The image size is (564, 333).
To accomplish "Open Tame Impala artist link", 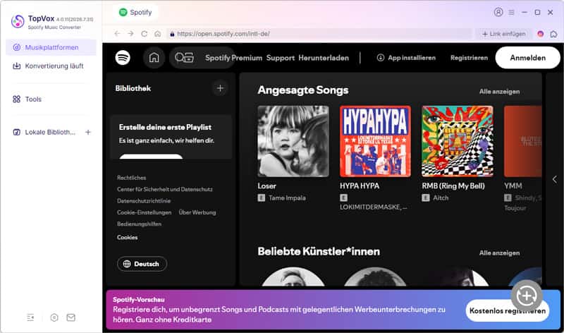I will tap(287, 198).
